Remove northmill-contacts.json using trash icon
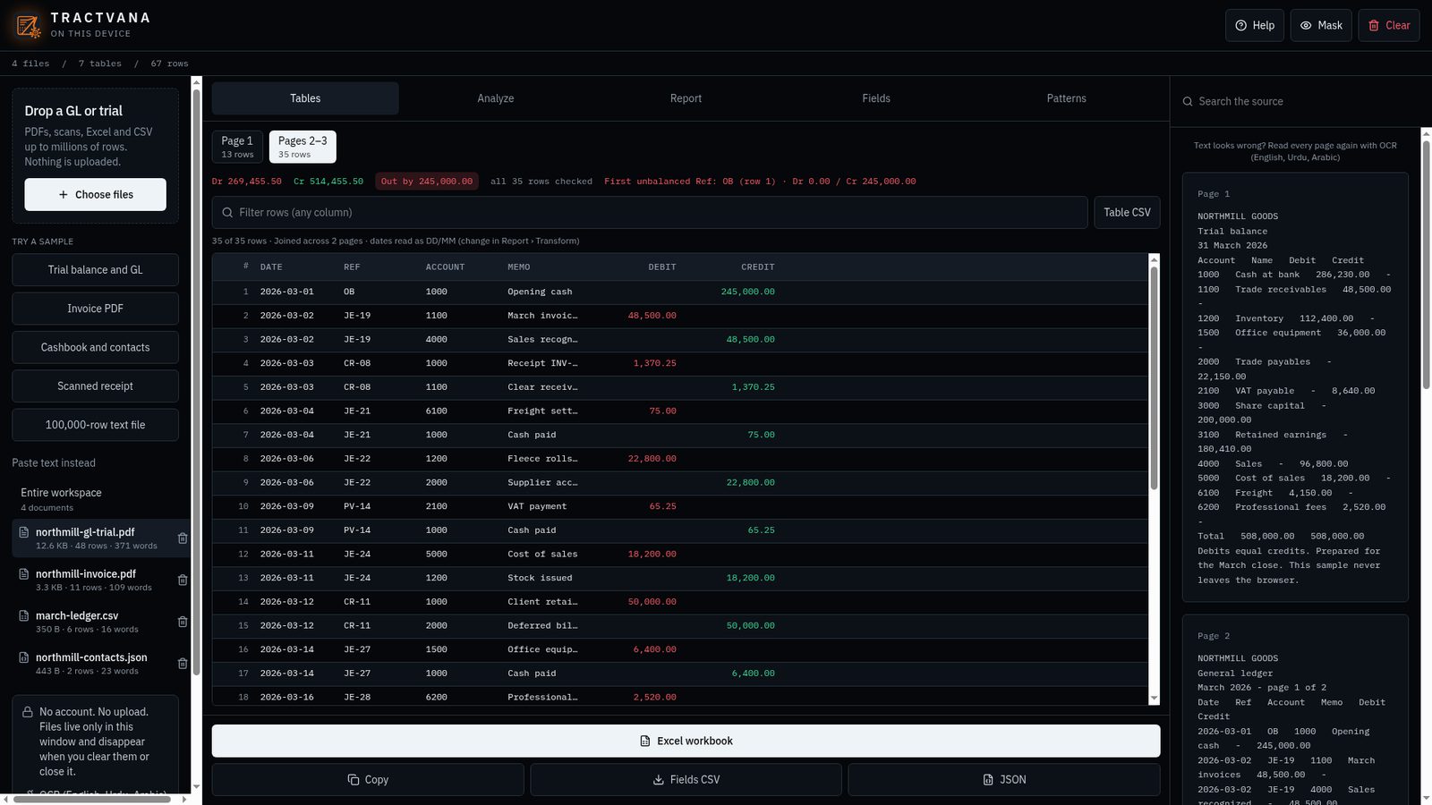The width and height of the screenshot is (1432, 805). (x=183, y=664)
